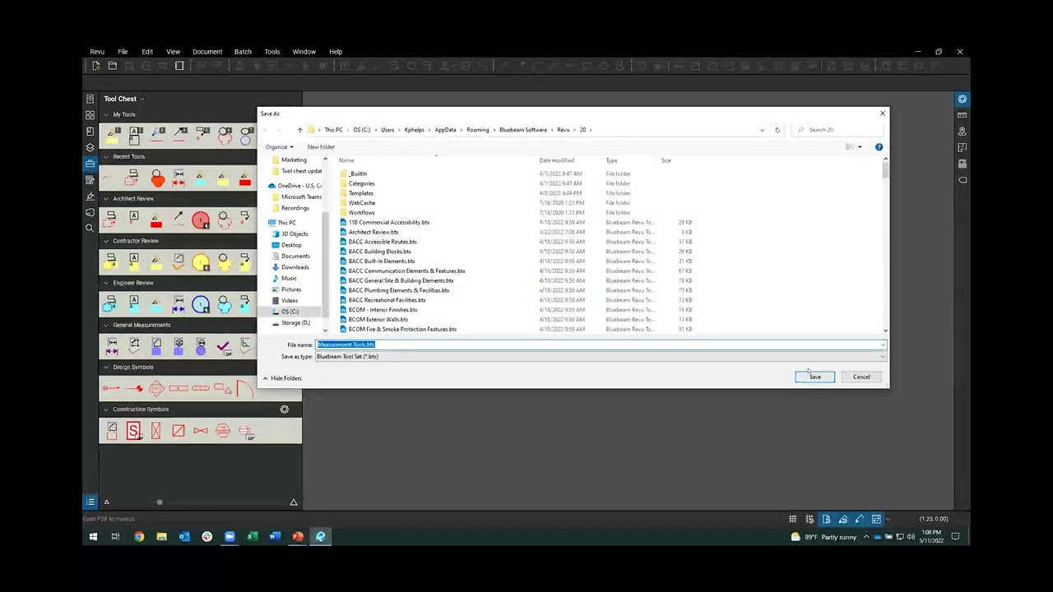The image size is (1053, 592).
Task: Select the orange cloud tool in Recent Tools
Action: click(x=157, y=178)
